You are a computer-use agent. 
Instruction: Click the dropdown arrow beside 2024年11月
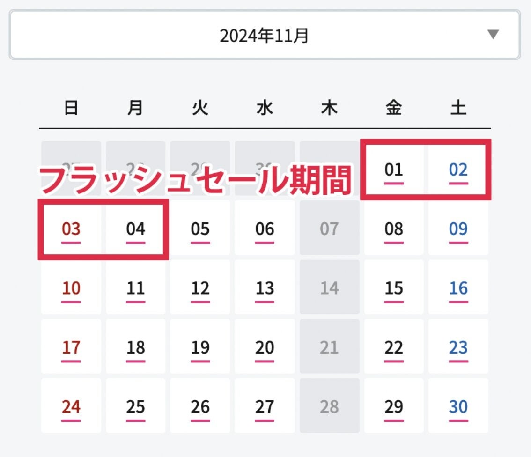coord(493,35)
